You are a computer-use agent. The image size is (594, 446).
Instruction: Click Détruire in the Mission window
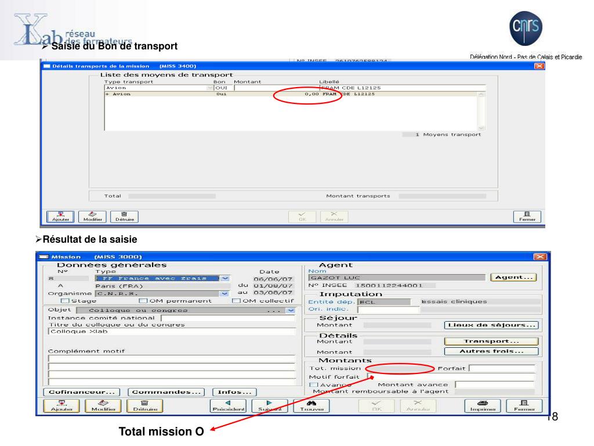click(145, 406)
